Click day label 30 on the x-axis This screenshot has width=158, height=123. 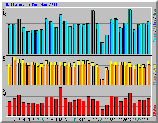pyautogui.click(x=143, y=120)
